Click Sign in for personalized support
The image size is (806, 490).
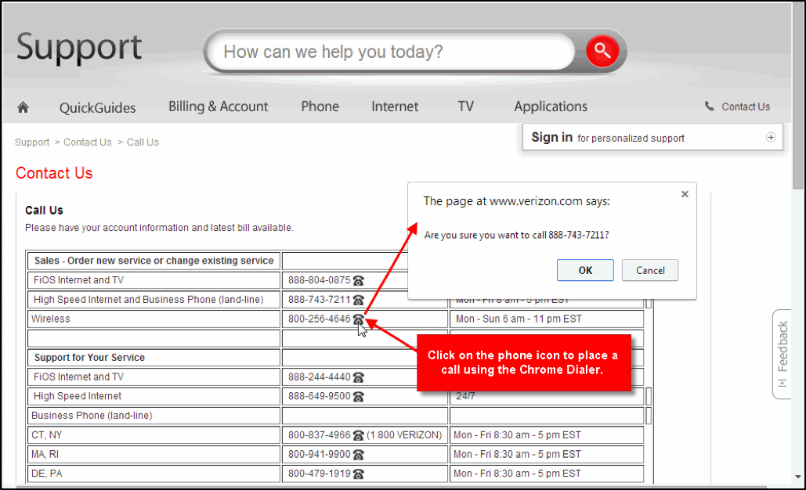pyautogui.click(x=608, y=138)
